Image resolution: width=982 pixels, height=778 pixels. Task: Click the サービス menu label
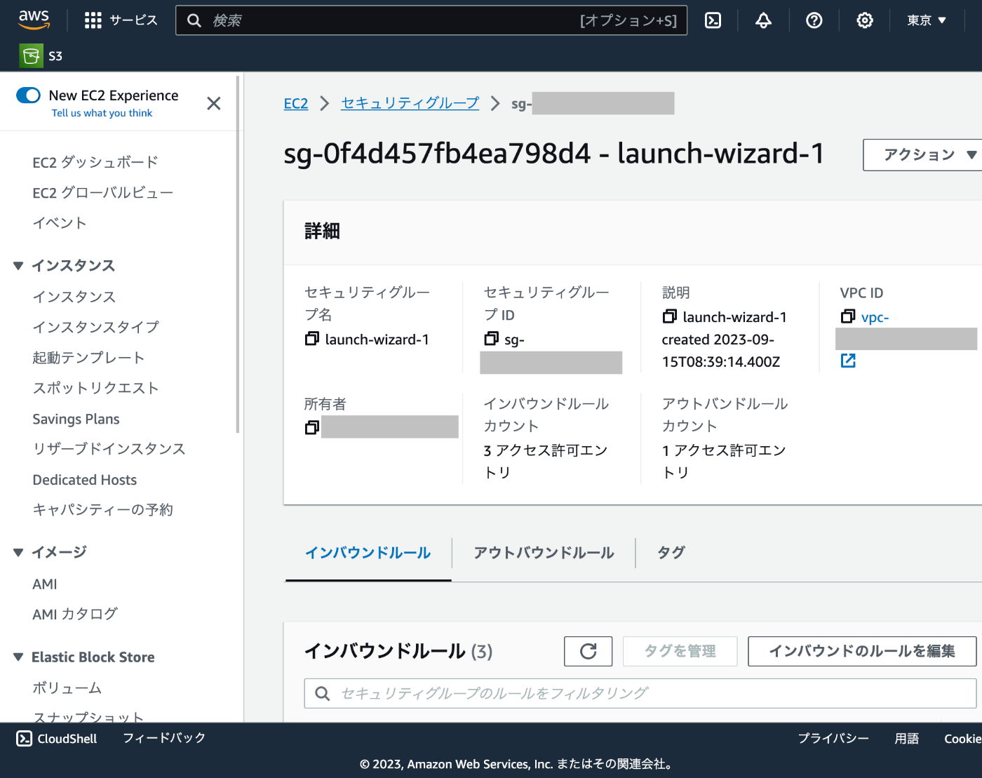click(134, 20)
